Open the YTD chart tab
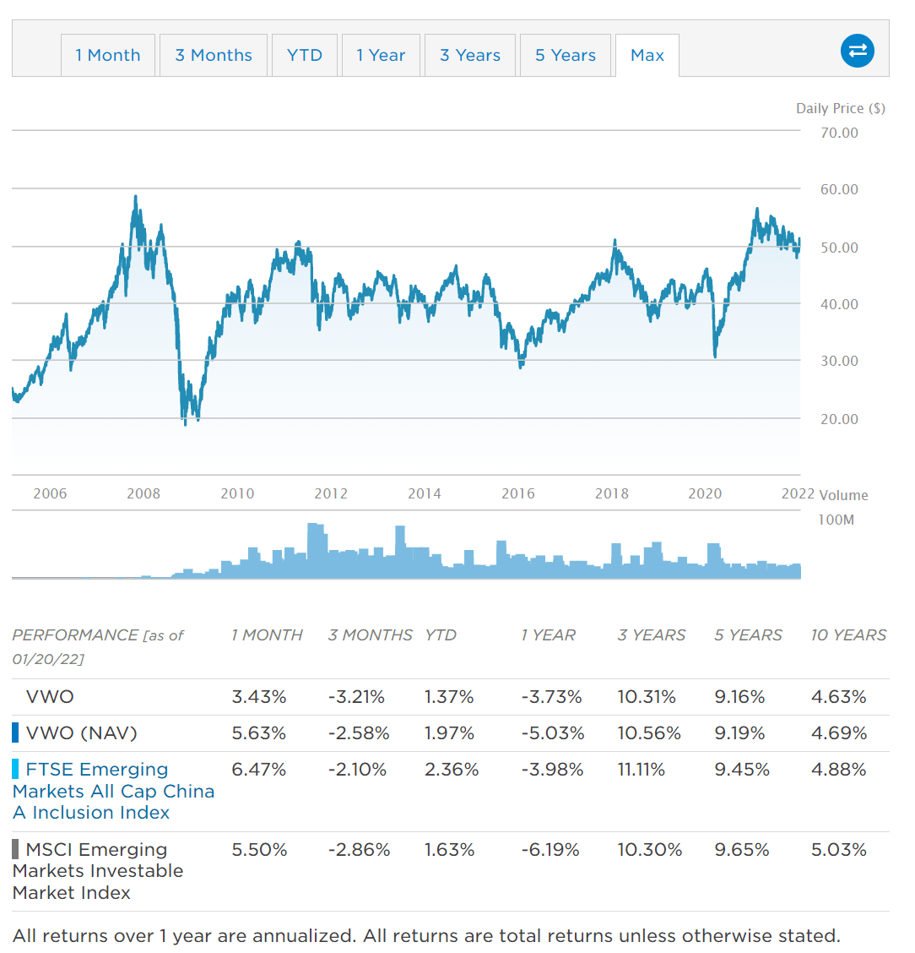Viewport: 915px width, 953px height. pyautogui.click(x=305, y=55)
